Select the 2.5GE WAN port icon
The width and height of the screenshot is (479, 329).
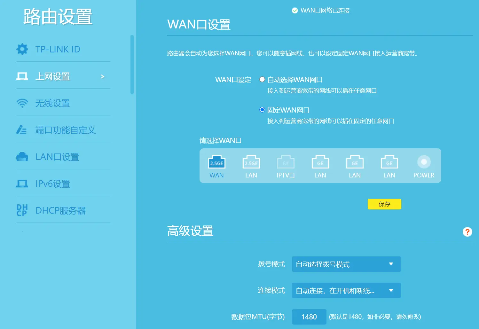tap(216, 162)
